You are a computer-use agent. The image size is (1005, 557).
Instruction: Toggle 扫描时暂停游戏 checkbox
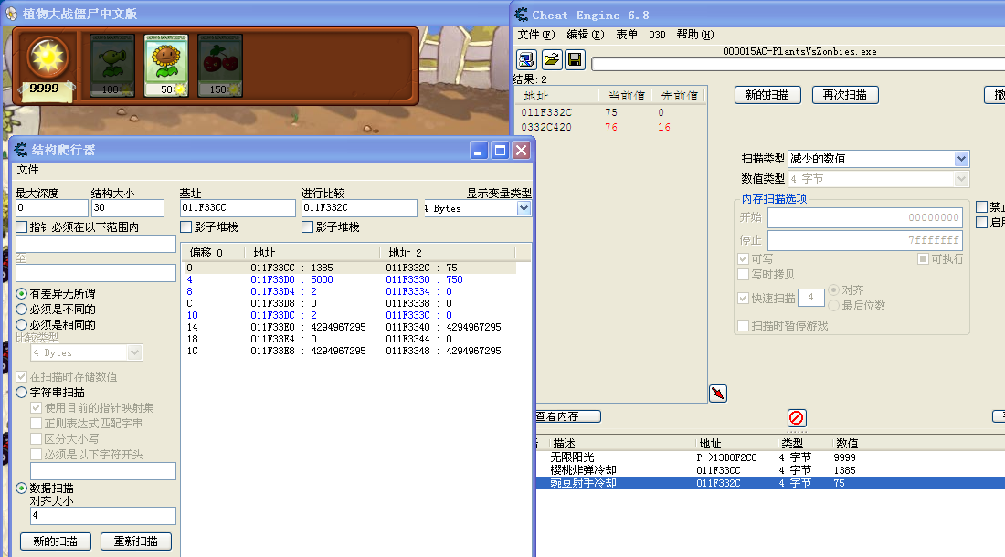744,326
